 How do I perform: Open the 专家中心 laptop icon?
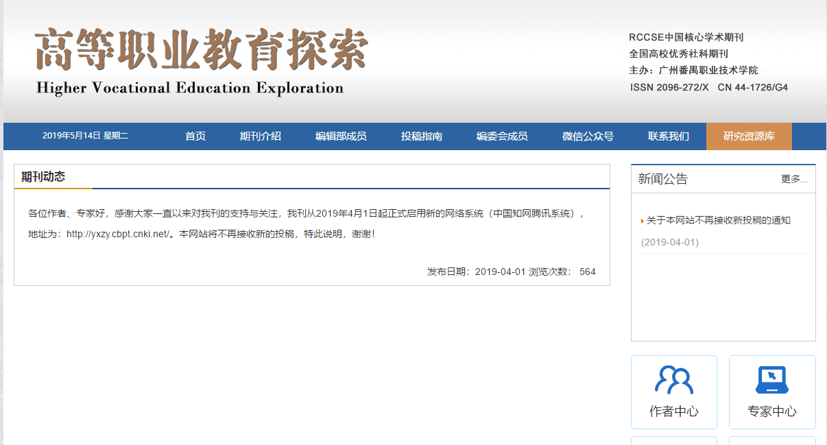point(771,379)
